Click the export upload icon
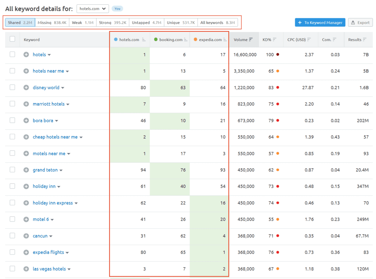 [x=353, y=22]
